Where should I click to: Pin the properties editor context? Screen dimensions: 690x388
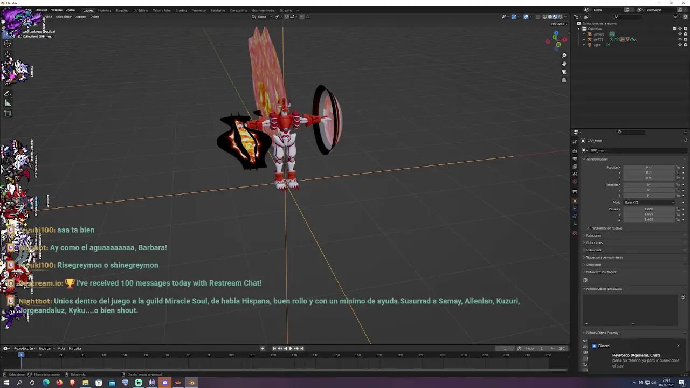(685, 141)
